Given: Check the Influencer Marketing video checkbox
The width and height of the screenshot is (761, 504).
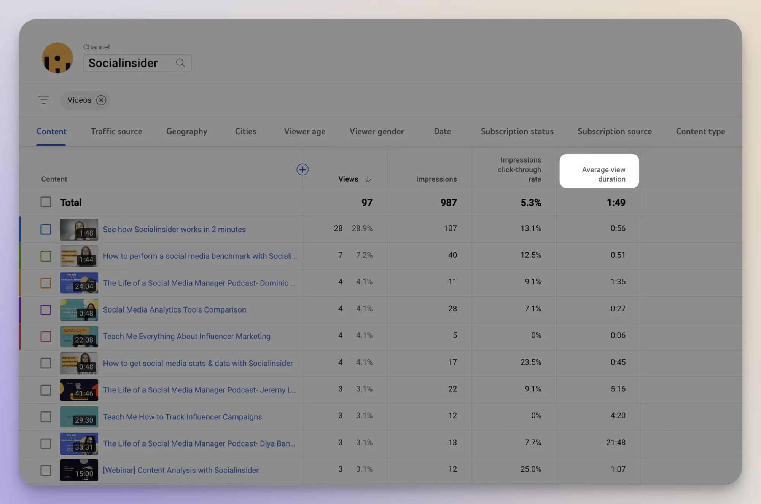Looking at the screenshot, I should coord(46,337).
